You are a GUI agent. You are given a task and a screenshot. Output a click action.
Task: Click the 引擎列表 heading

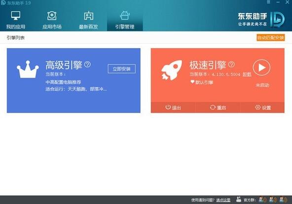16,38
